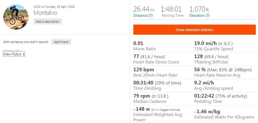Click the Median Cadence statistic
The height and width of the screenshot is (123, 258).
tap(151, 98)
